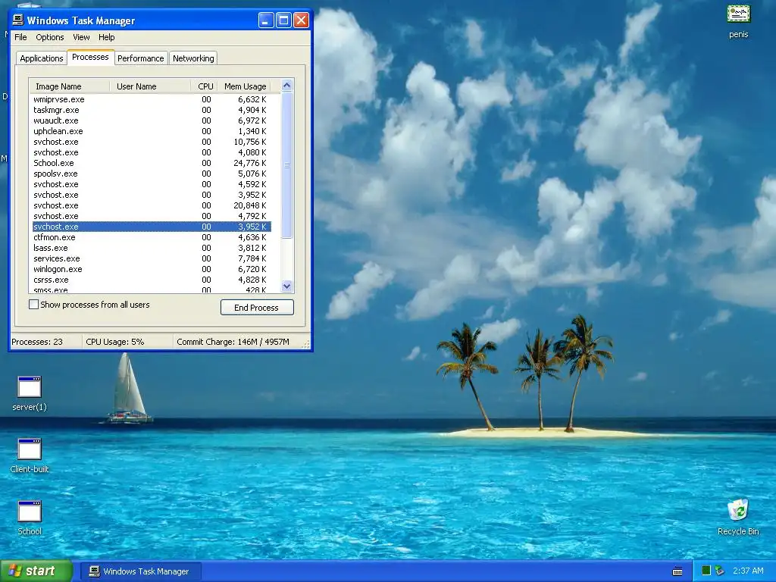Screen dimensions: 776x582
Task: Switch to the Applications tab
Action: pyautogui.click(x=42, y=58)
